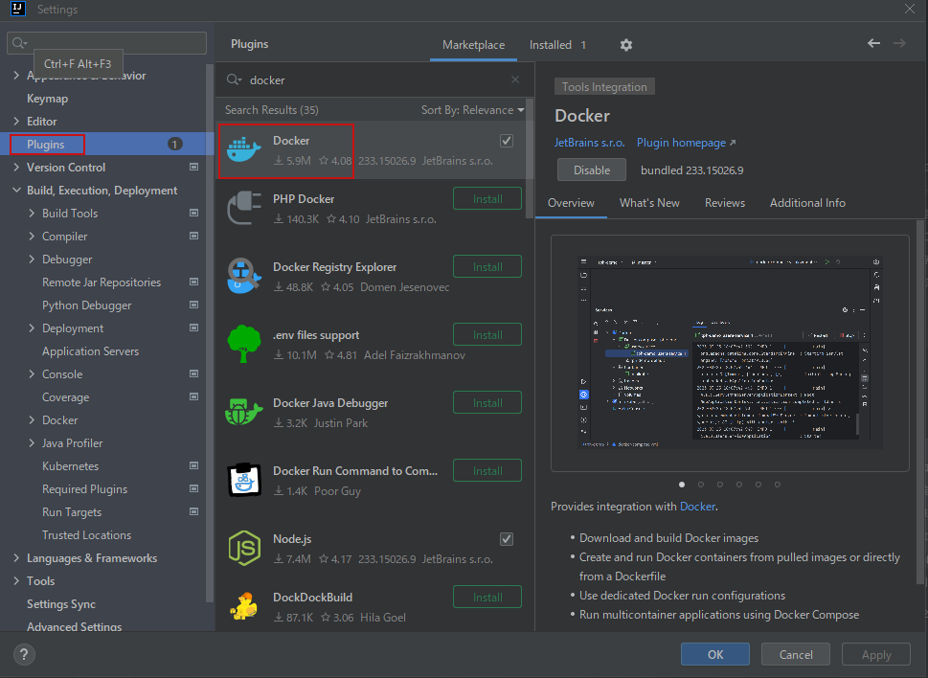Expand Languages & Frameworks section
The width and height of the screenshot is (928, 678).
click(16, 558)
